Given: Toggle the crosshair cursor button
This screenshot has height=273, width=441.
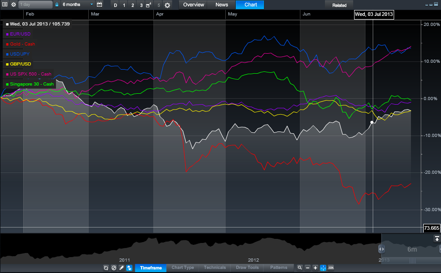Looking at the screenshot, I should tap(323, 268).
